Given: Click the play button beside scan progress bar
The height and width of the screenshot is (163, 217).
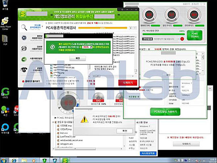Looking at the screenshot, I should 131,28.
